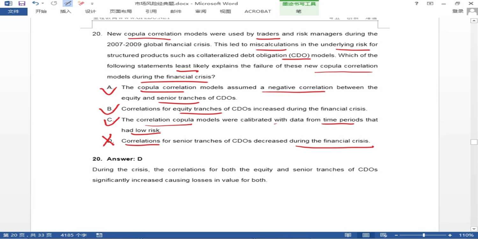Save the document with the floppy disk icon
This screenshot has height=239, width=478.
[22, 4]
